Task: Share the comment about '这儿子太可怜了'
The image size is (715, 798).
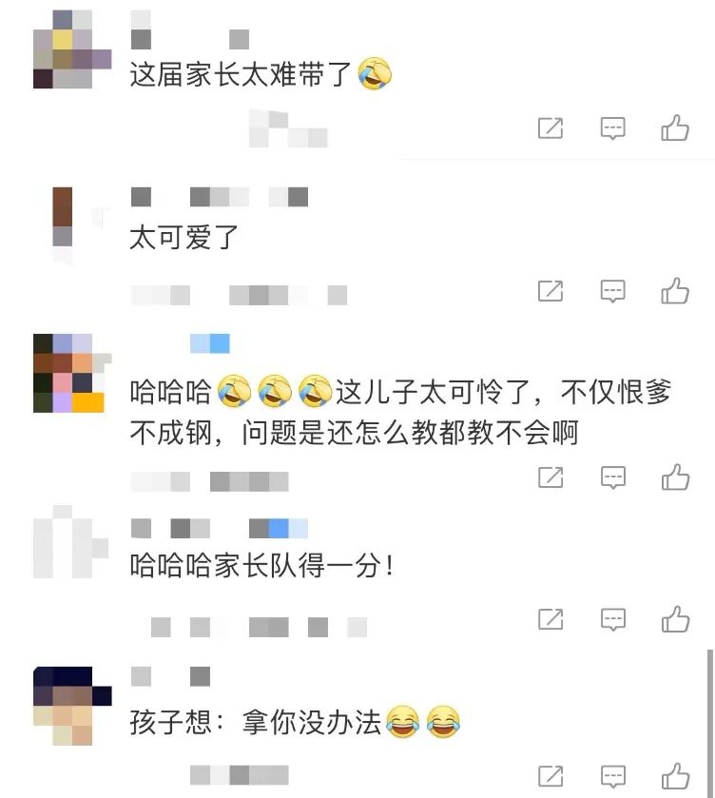Action: click(551, 477)
